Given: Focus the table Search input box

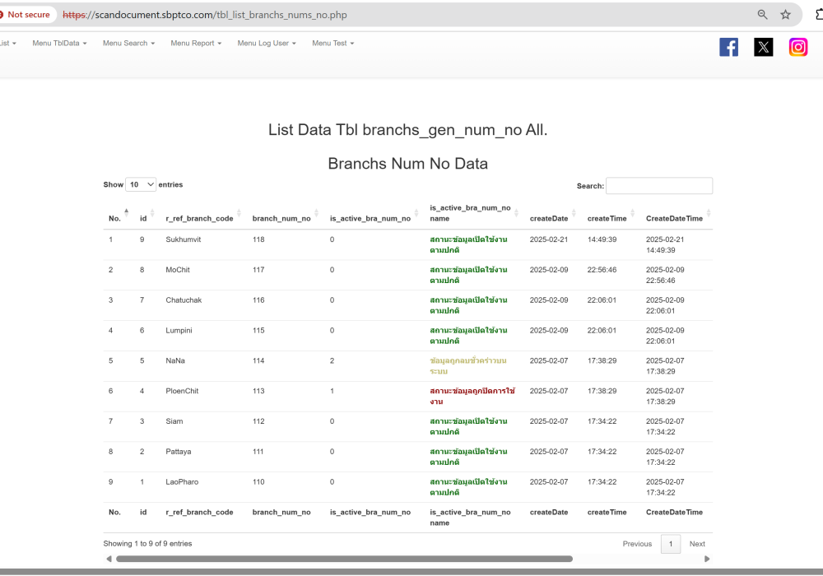Looking at the screenshot, I should tap(659, 186).
